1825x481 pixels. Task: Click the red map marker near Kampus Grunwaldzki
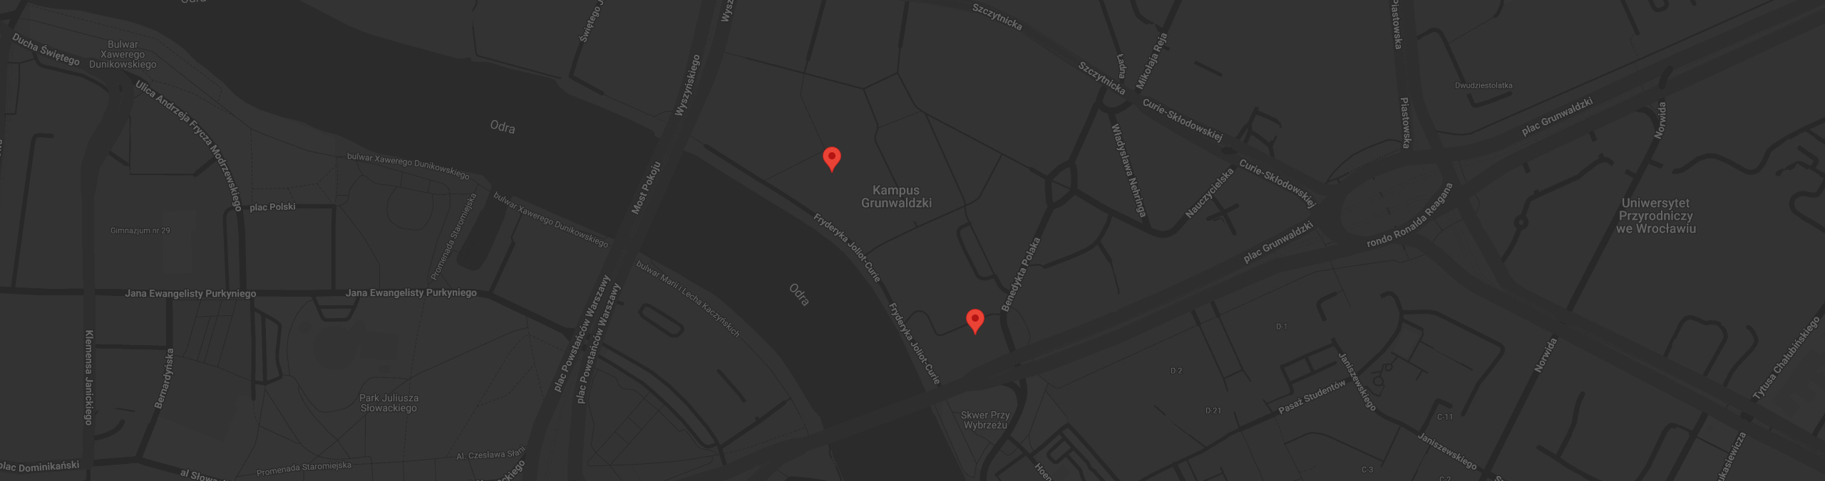[x=831, y=159]
